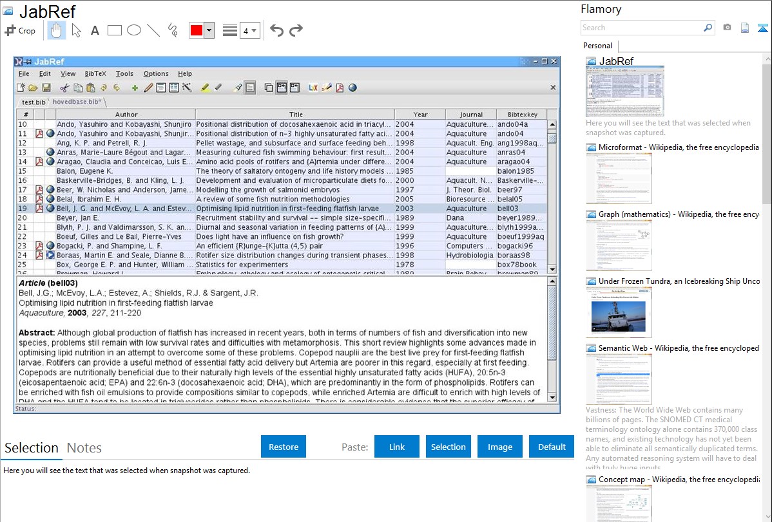Select the ellipse drawing tool
772x522 pixels.
134,30
